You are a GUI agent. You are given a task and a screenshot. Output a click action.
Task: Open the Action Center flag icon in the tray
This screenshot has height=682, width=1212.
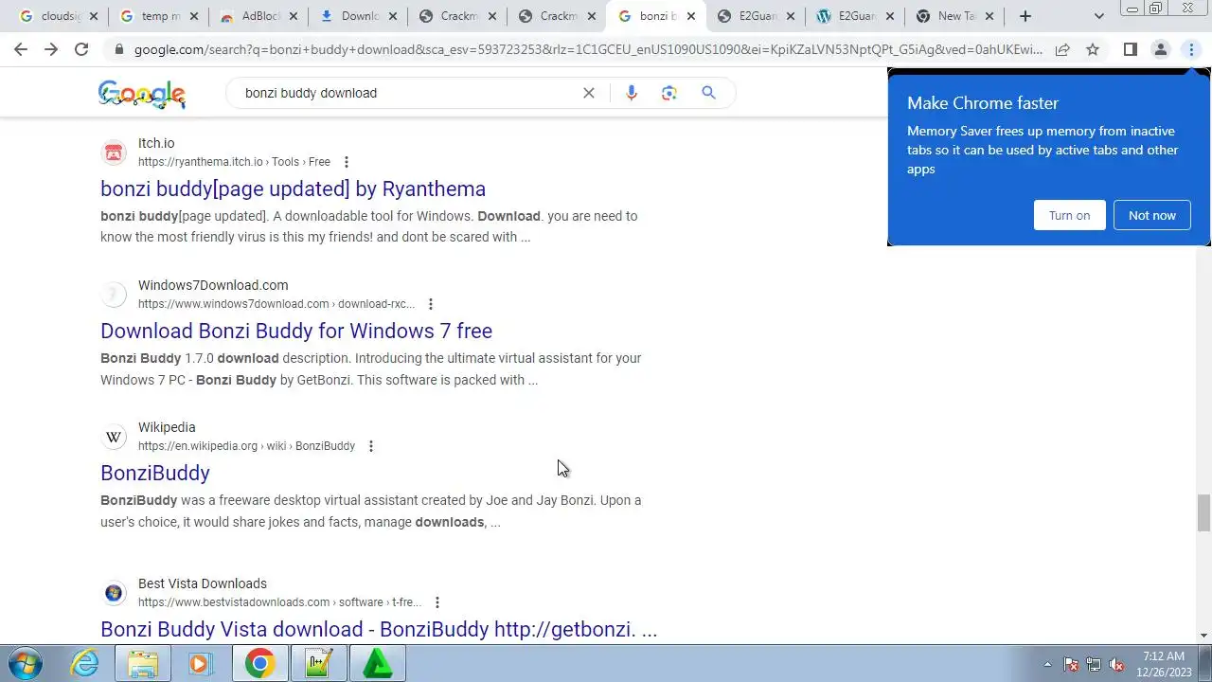[1071, 664]
